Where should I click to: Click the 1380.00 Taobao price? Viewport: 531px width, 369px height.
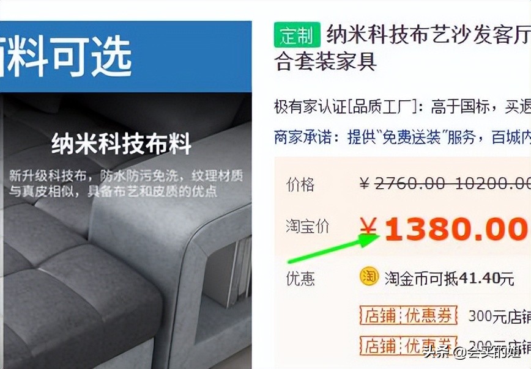pyautogui.click(x=456, y=229)
